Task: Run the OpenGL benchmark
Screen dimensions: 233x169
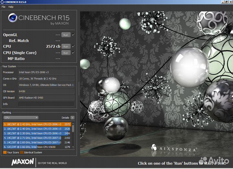Action: coord(66,35)
